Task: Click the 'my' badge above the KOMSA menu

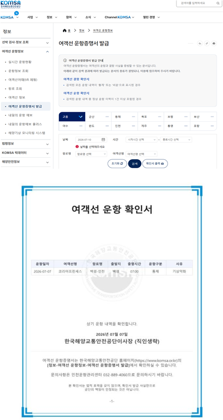Action: [x=16, y=13]
